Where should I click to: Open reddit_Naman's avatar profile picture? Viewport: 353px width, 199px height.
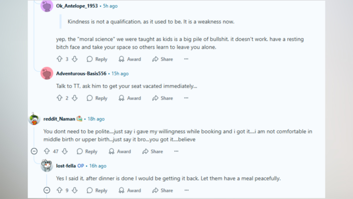coord(34,119)
